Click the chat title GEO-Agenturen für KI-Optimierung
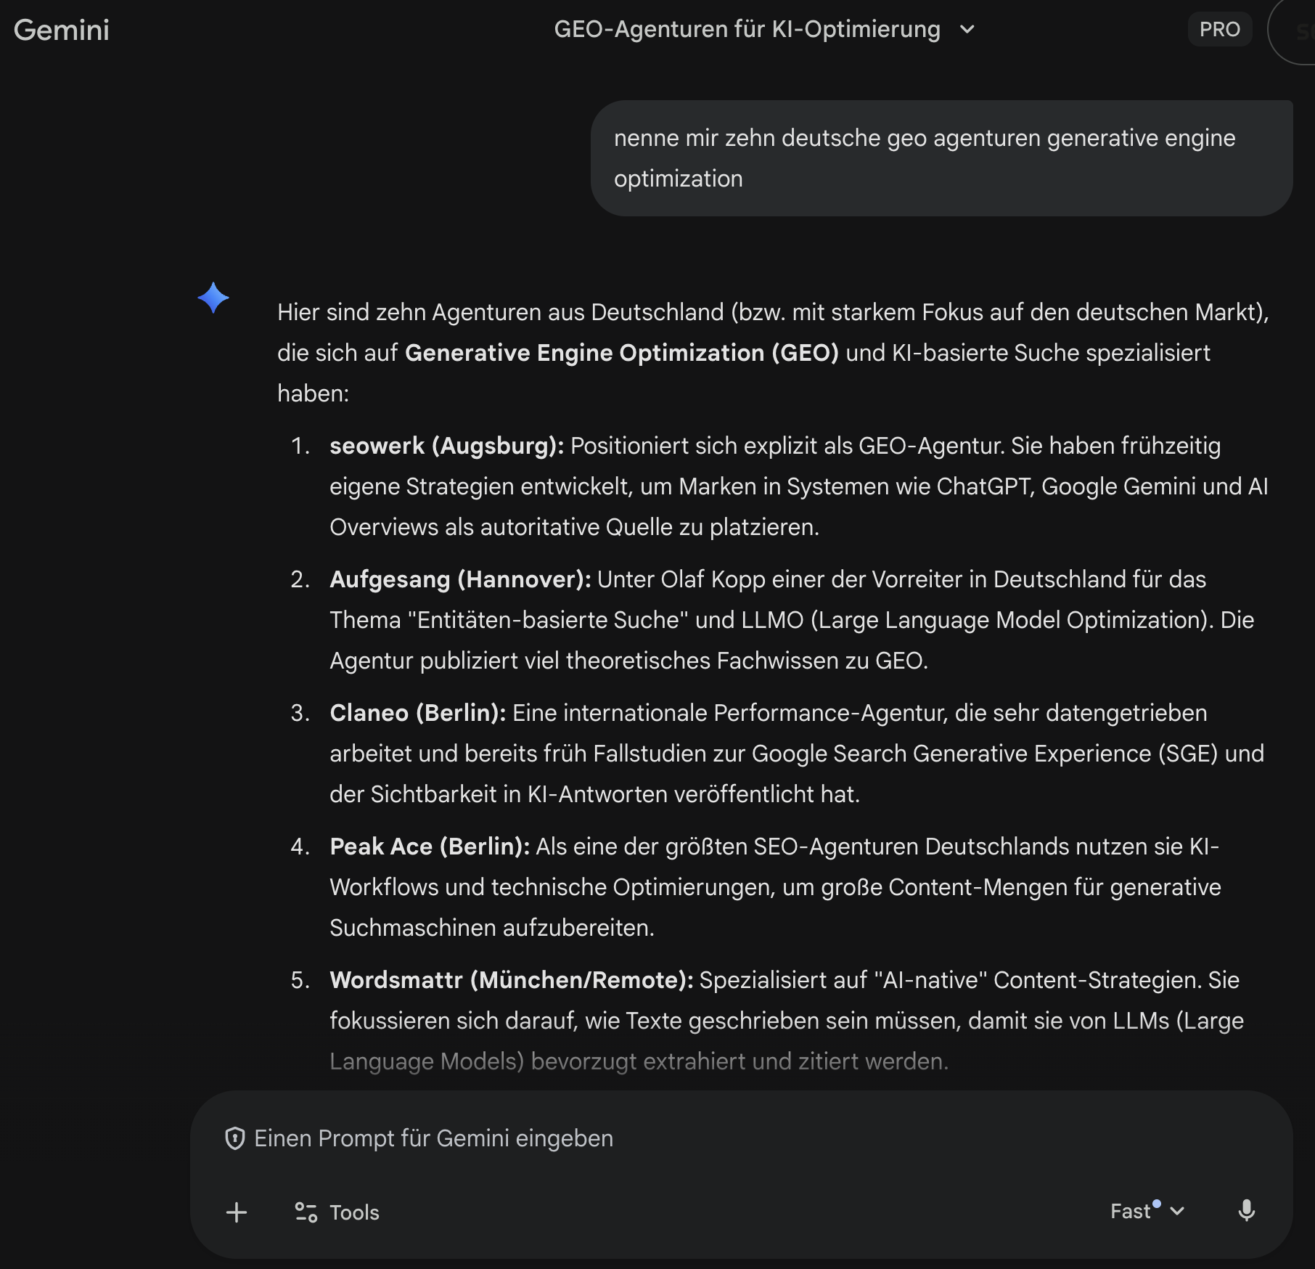This screenshot has height=1269, width=1315. pos(746,29)
